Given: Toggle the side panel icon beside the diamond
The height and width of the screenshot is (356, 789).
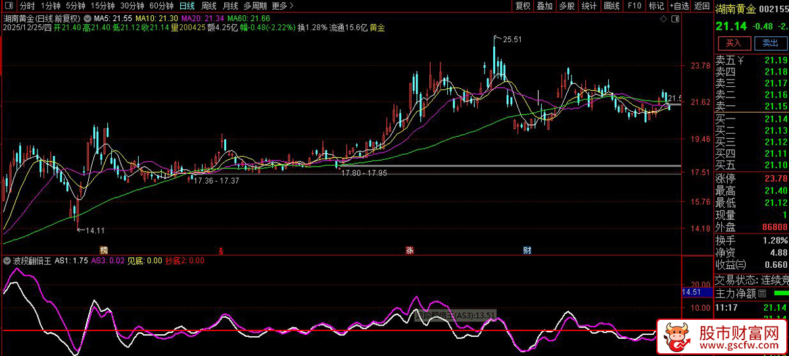Looking at the screenshot, I should 675,20.
